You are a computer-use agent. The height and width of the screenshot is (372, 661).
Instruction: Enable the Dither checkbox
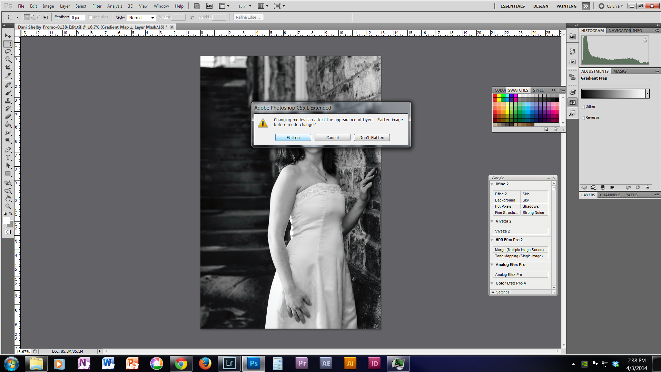point(583,107)
